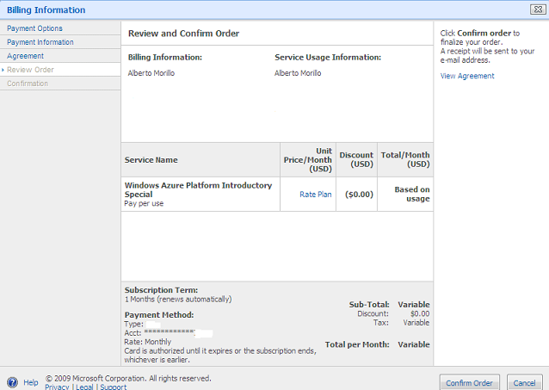The image size is (549, 390).
Task: Click the blue Help question mark icon
Action: tap(12, 382)
